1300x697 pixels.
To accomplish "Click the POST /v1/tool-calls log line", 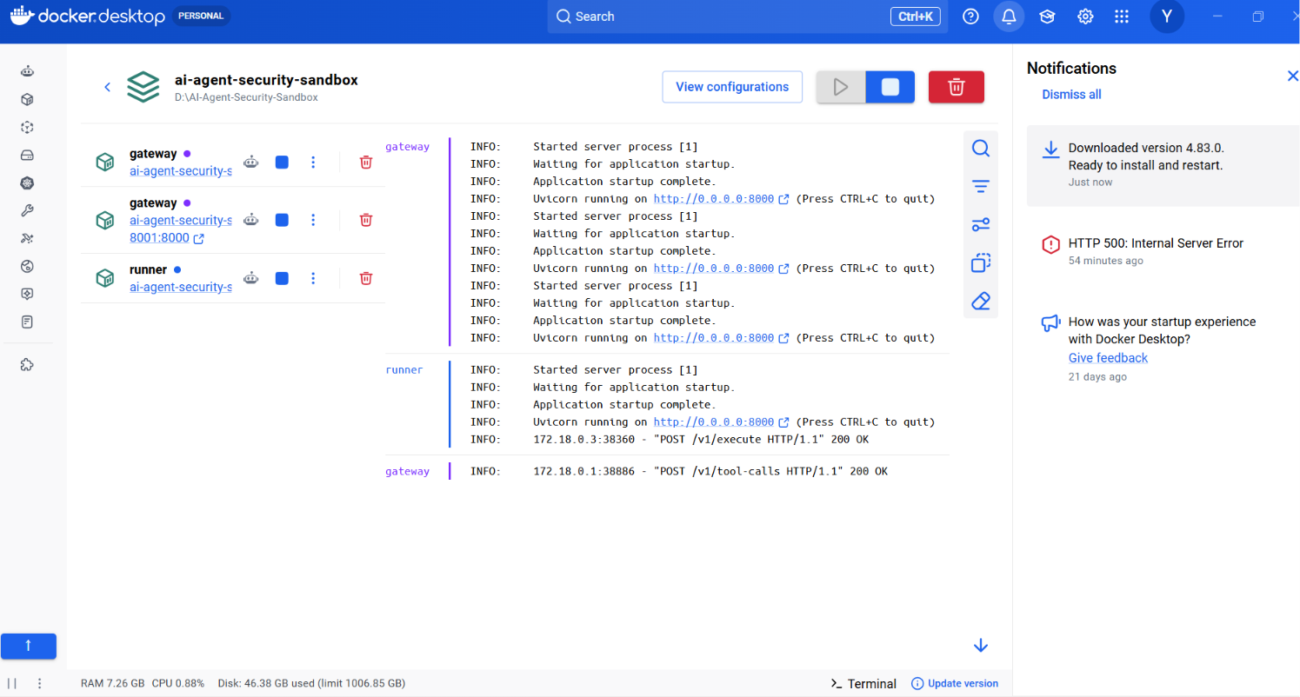I will pos(710,471).
